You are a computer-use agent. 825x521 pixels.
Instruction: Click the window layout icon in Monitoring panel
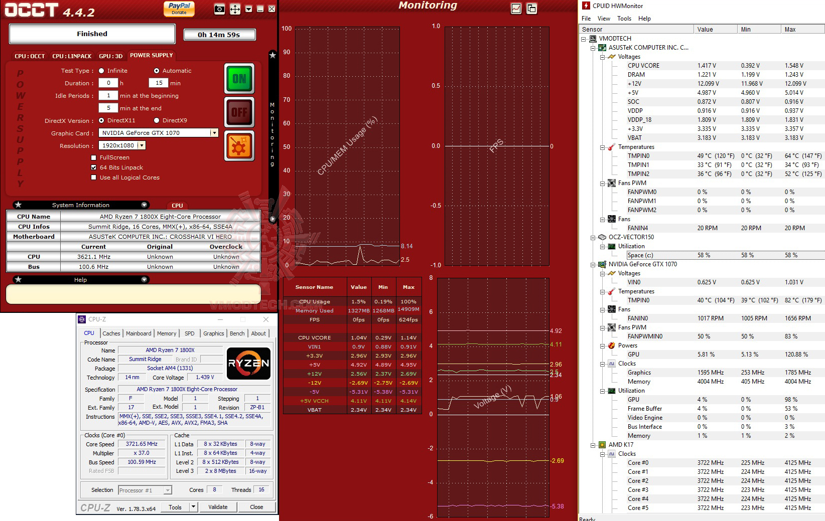pyautogui.click(x=531, y=9)
